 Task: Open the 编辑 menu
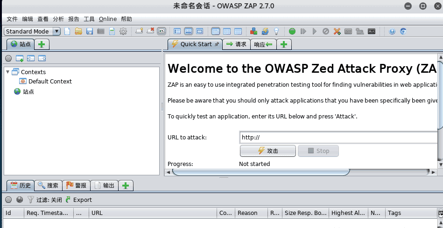click(28, 19)
